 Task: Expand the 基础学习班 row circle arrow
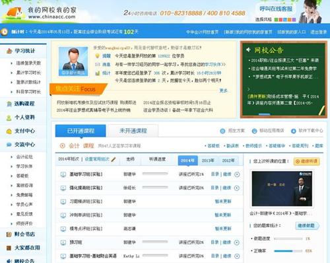(237, 174)
